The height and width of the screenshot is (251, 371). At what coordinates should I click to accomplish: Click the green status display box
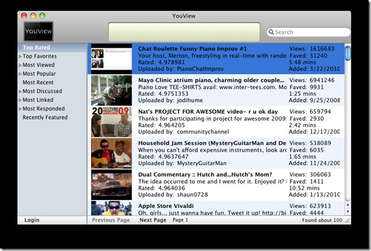184,32
